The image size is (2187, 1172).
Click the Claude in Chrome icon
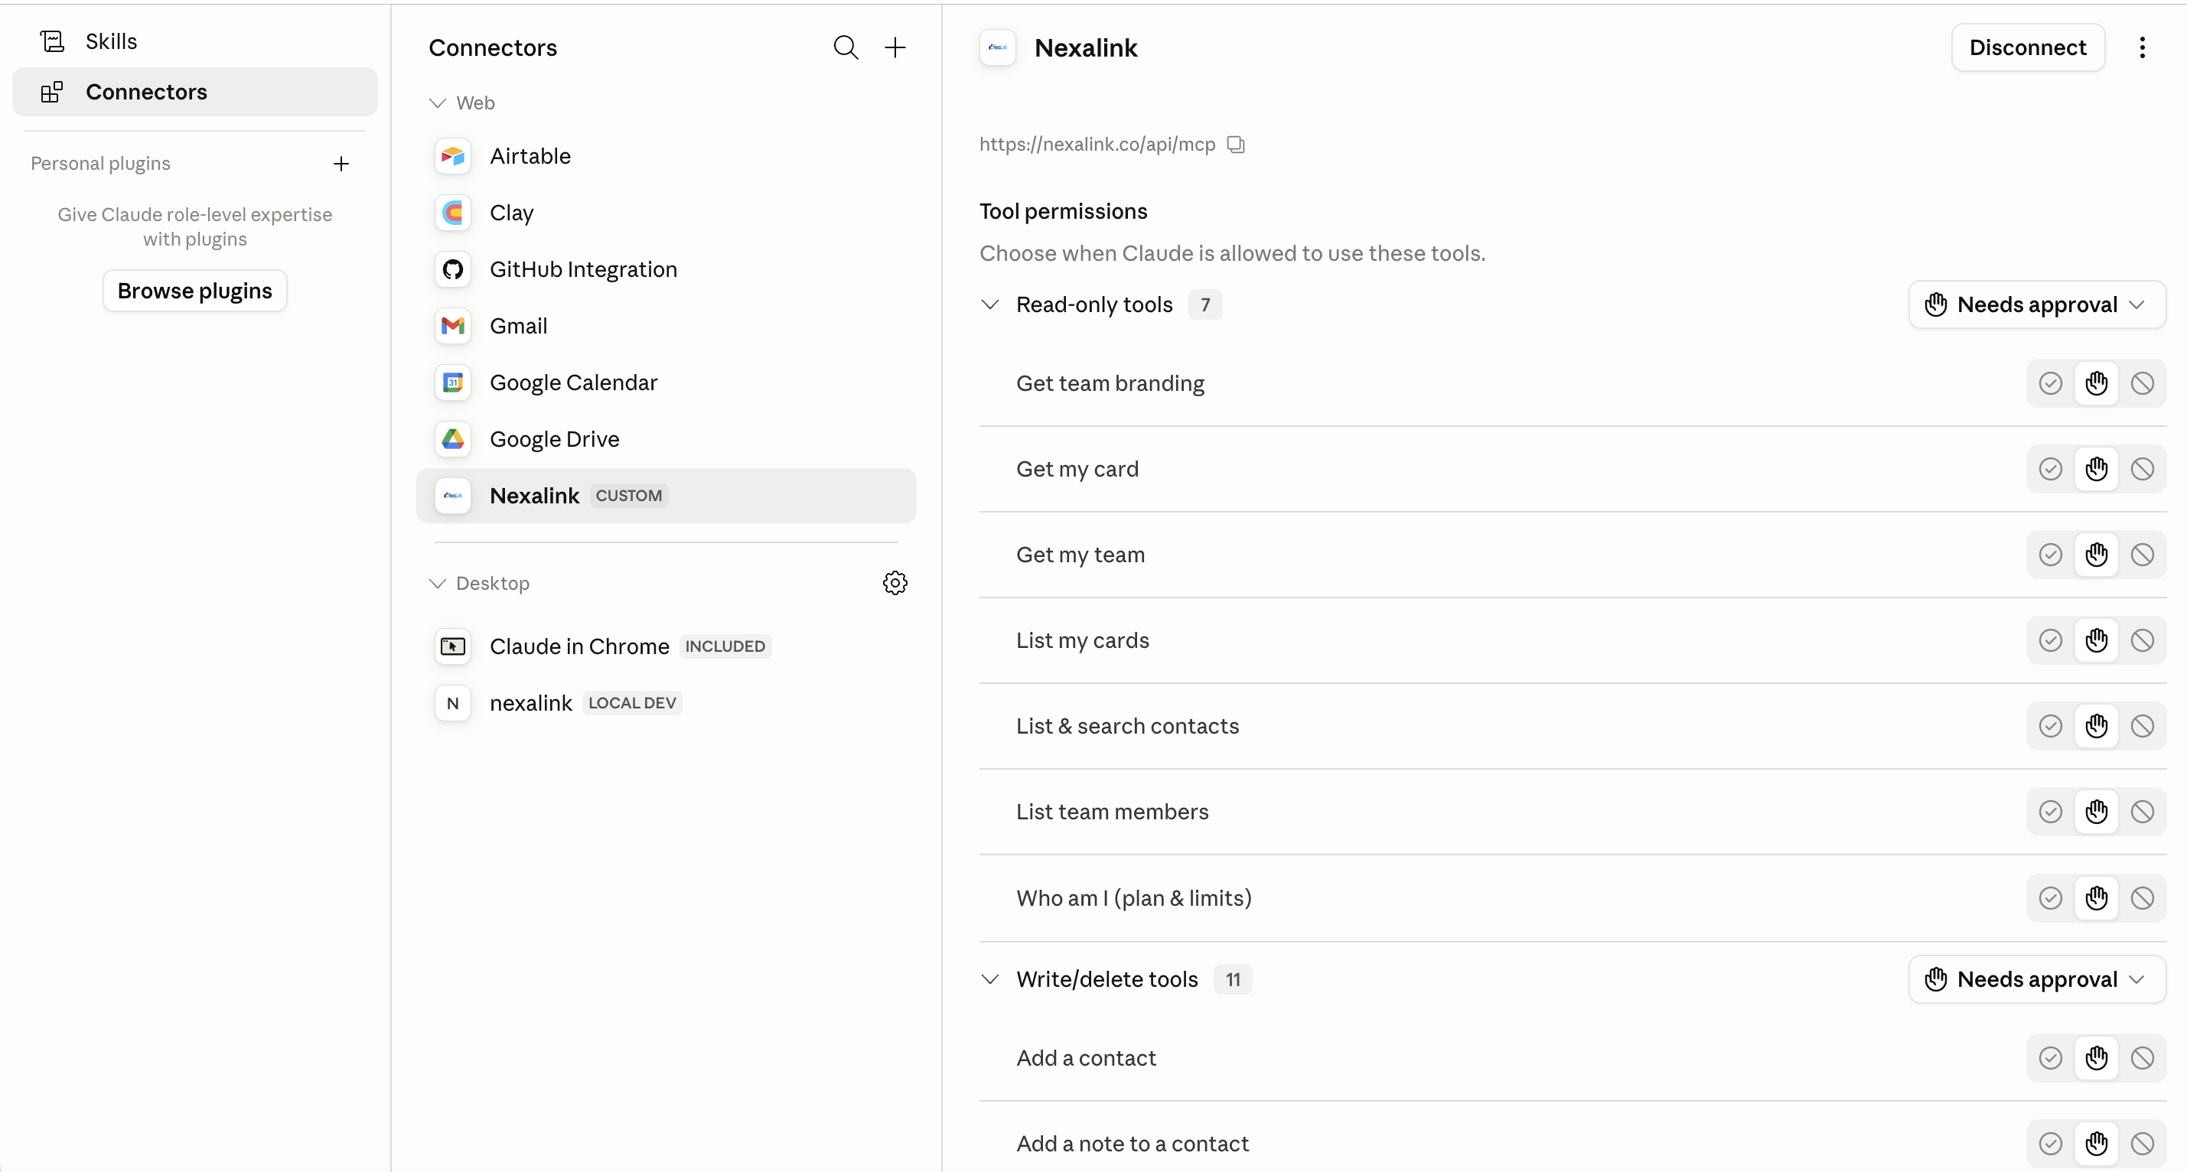click(452, 646)
